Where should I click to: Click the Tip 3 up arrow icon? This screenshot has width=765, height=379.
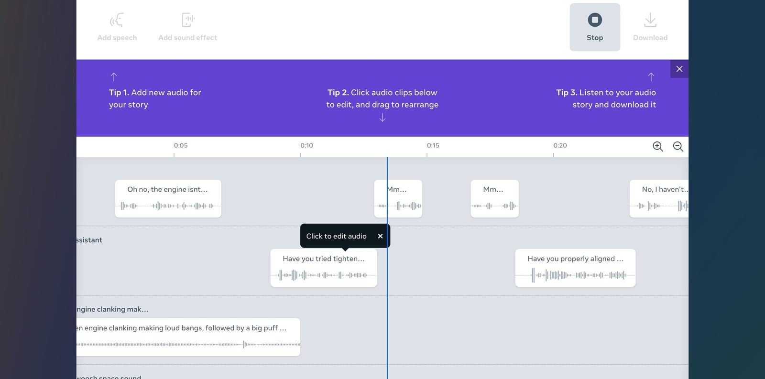click(651, 76)
